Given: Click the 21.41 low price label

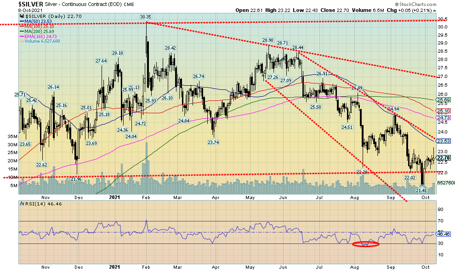Looking at the screenshot, I should pyautogui.click(x=421, y=190).
